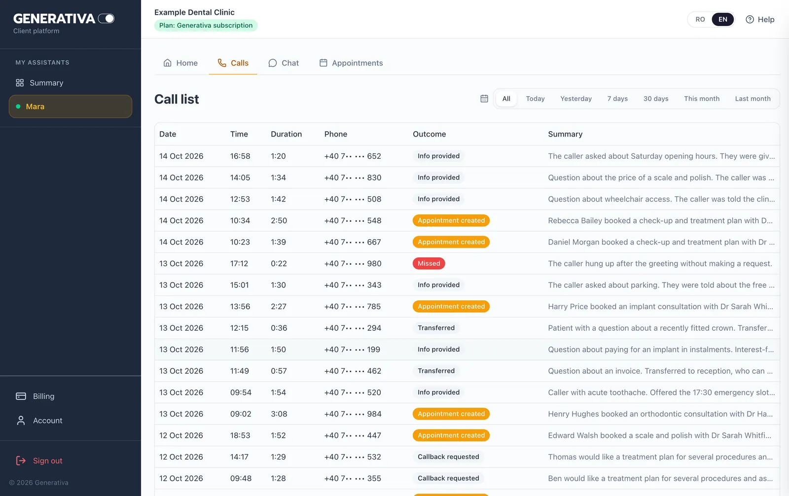789x496 pixels.
Task: Open the 16:58 call on 14 Oct
Action: [x=467, y=156]
